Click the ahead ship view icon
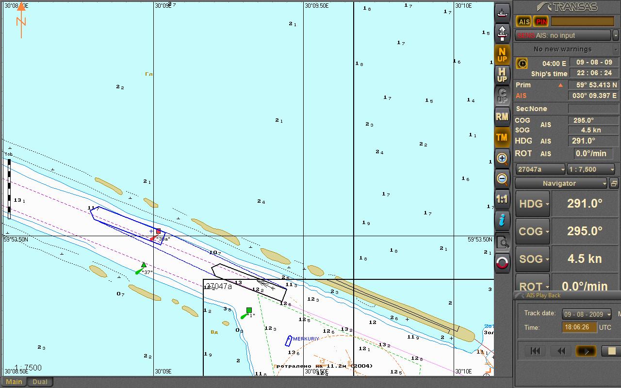This screenshot has width=621, height=388. [502, 33]
